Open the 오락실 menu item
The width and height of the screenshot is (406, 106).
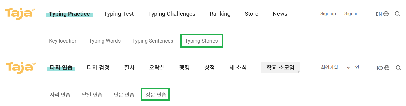(x=157, y=68)
